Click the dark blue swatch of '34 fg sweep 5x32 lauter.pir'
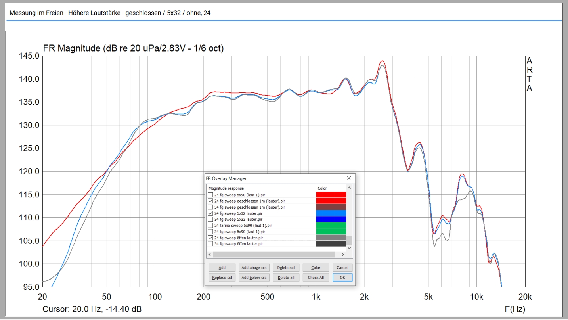The image size is (568, 320). coord(331,219)
